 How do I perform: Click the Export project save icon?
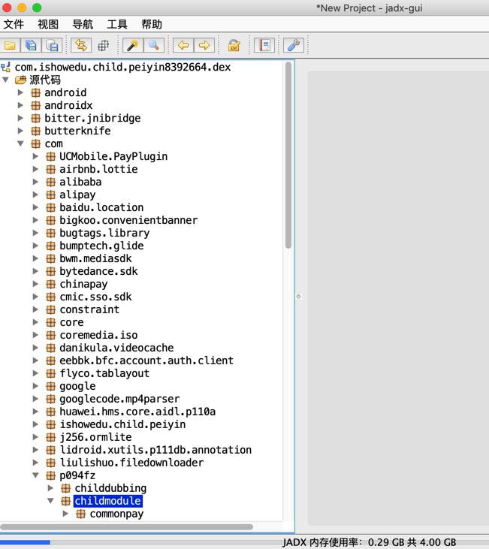click(52, 45)
